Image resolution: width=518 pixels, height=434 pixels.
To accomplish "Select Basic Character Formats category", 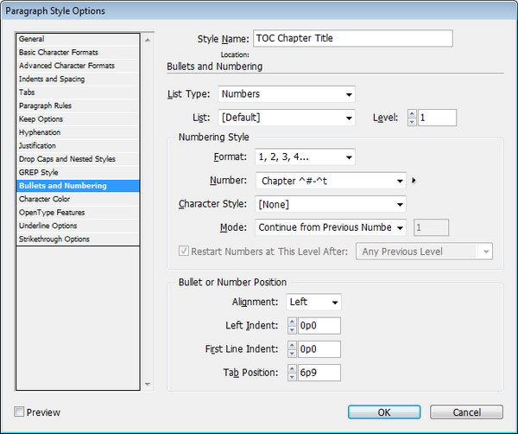I will pyautogui.click(x=78, y=52).
